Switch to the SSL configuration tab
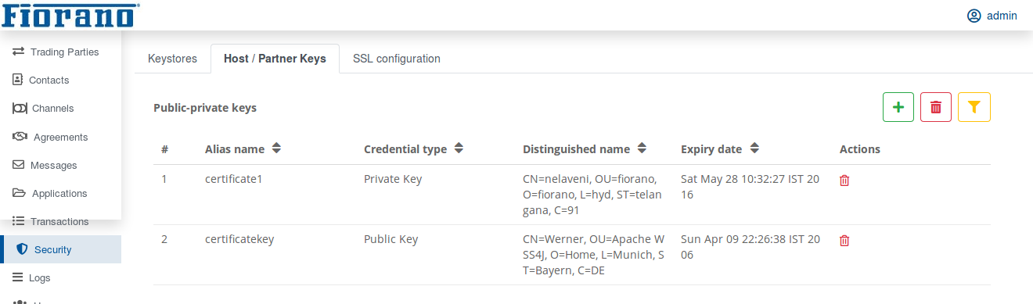 (396, 59)
